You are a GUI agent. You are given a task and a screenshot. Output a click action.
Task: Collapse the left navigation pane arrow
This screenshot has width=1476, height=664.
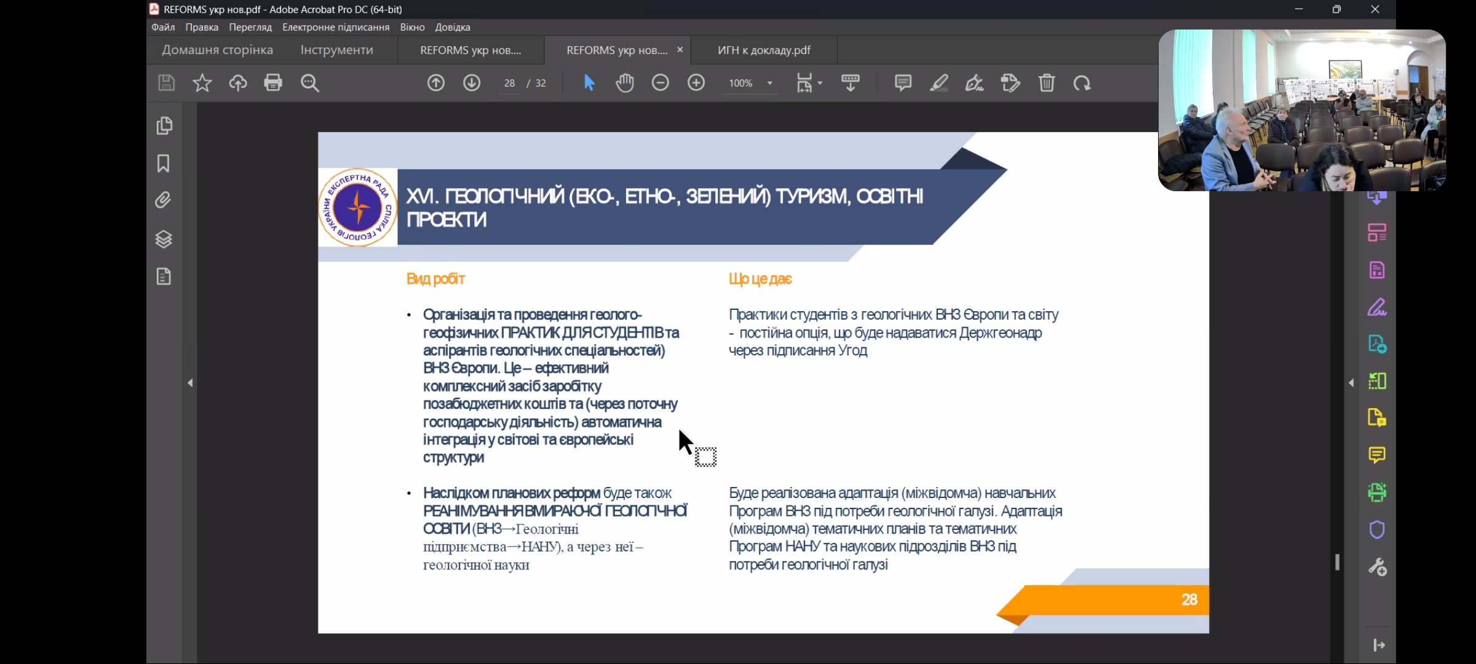pyautogui.click(x=190, y=383)
